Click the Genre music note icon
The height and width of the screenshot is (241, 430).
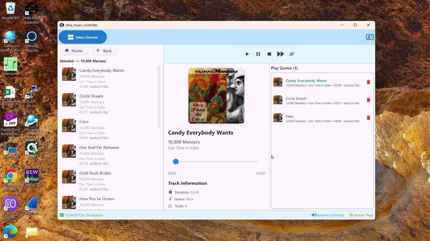170,199
